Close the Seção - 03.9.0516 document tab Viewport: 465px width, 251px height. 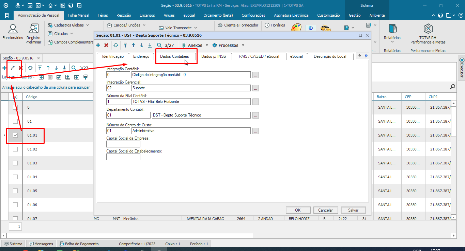point(38,58)
